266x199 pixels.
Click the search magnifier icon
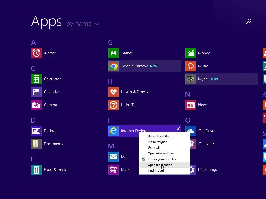click(249, 21)
